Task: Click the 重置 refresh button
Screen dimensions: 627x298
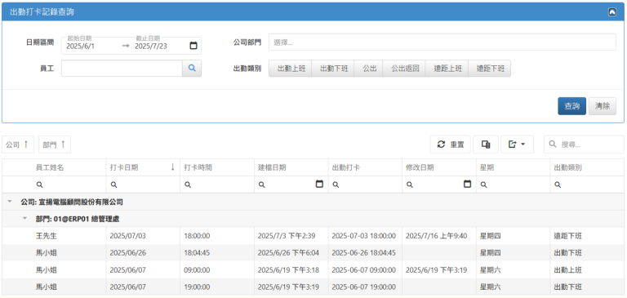Action: pos(451,145)
